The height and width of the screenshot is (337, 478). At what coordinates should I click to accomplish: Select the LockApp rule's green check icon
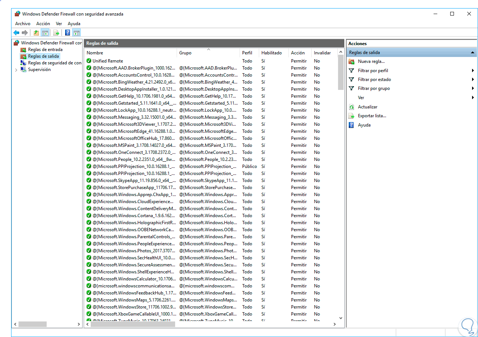click(89, 110)
